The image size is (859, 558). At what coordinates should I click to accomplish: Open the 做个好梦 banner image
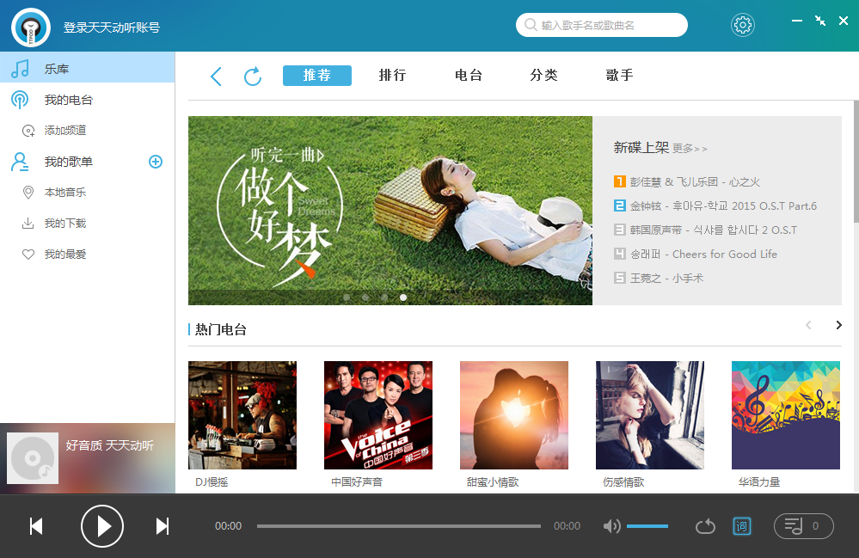pyautogui.click(x=390, y=211)
